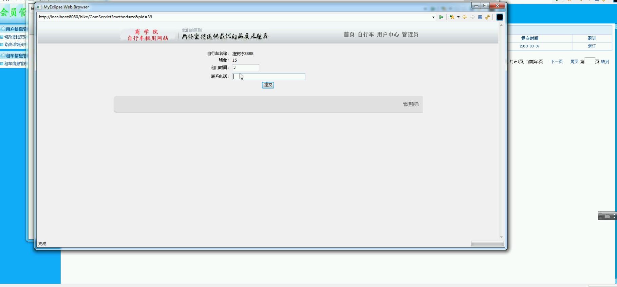Open 租车信息管理 in left sidebar
This screenshot has width=617, height=287.
15,63
